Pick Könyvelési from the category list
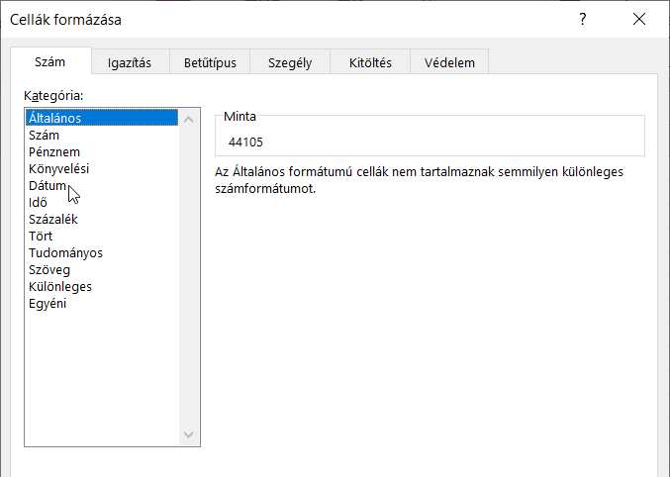The width and height of the screenshot is (670, 477). pyautogui.click(x=58, y=169)
